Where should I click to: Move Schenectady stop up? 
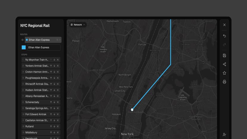(x=51, y=102)
